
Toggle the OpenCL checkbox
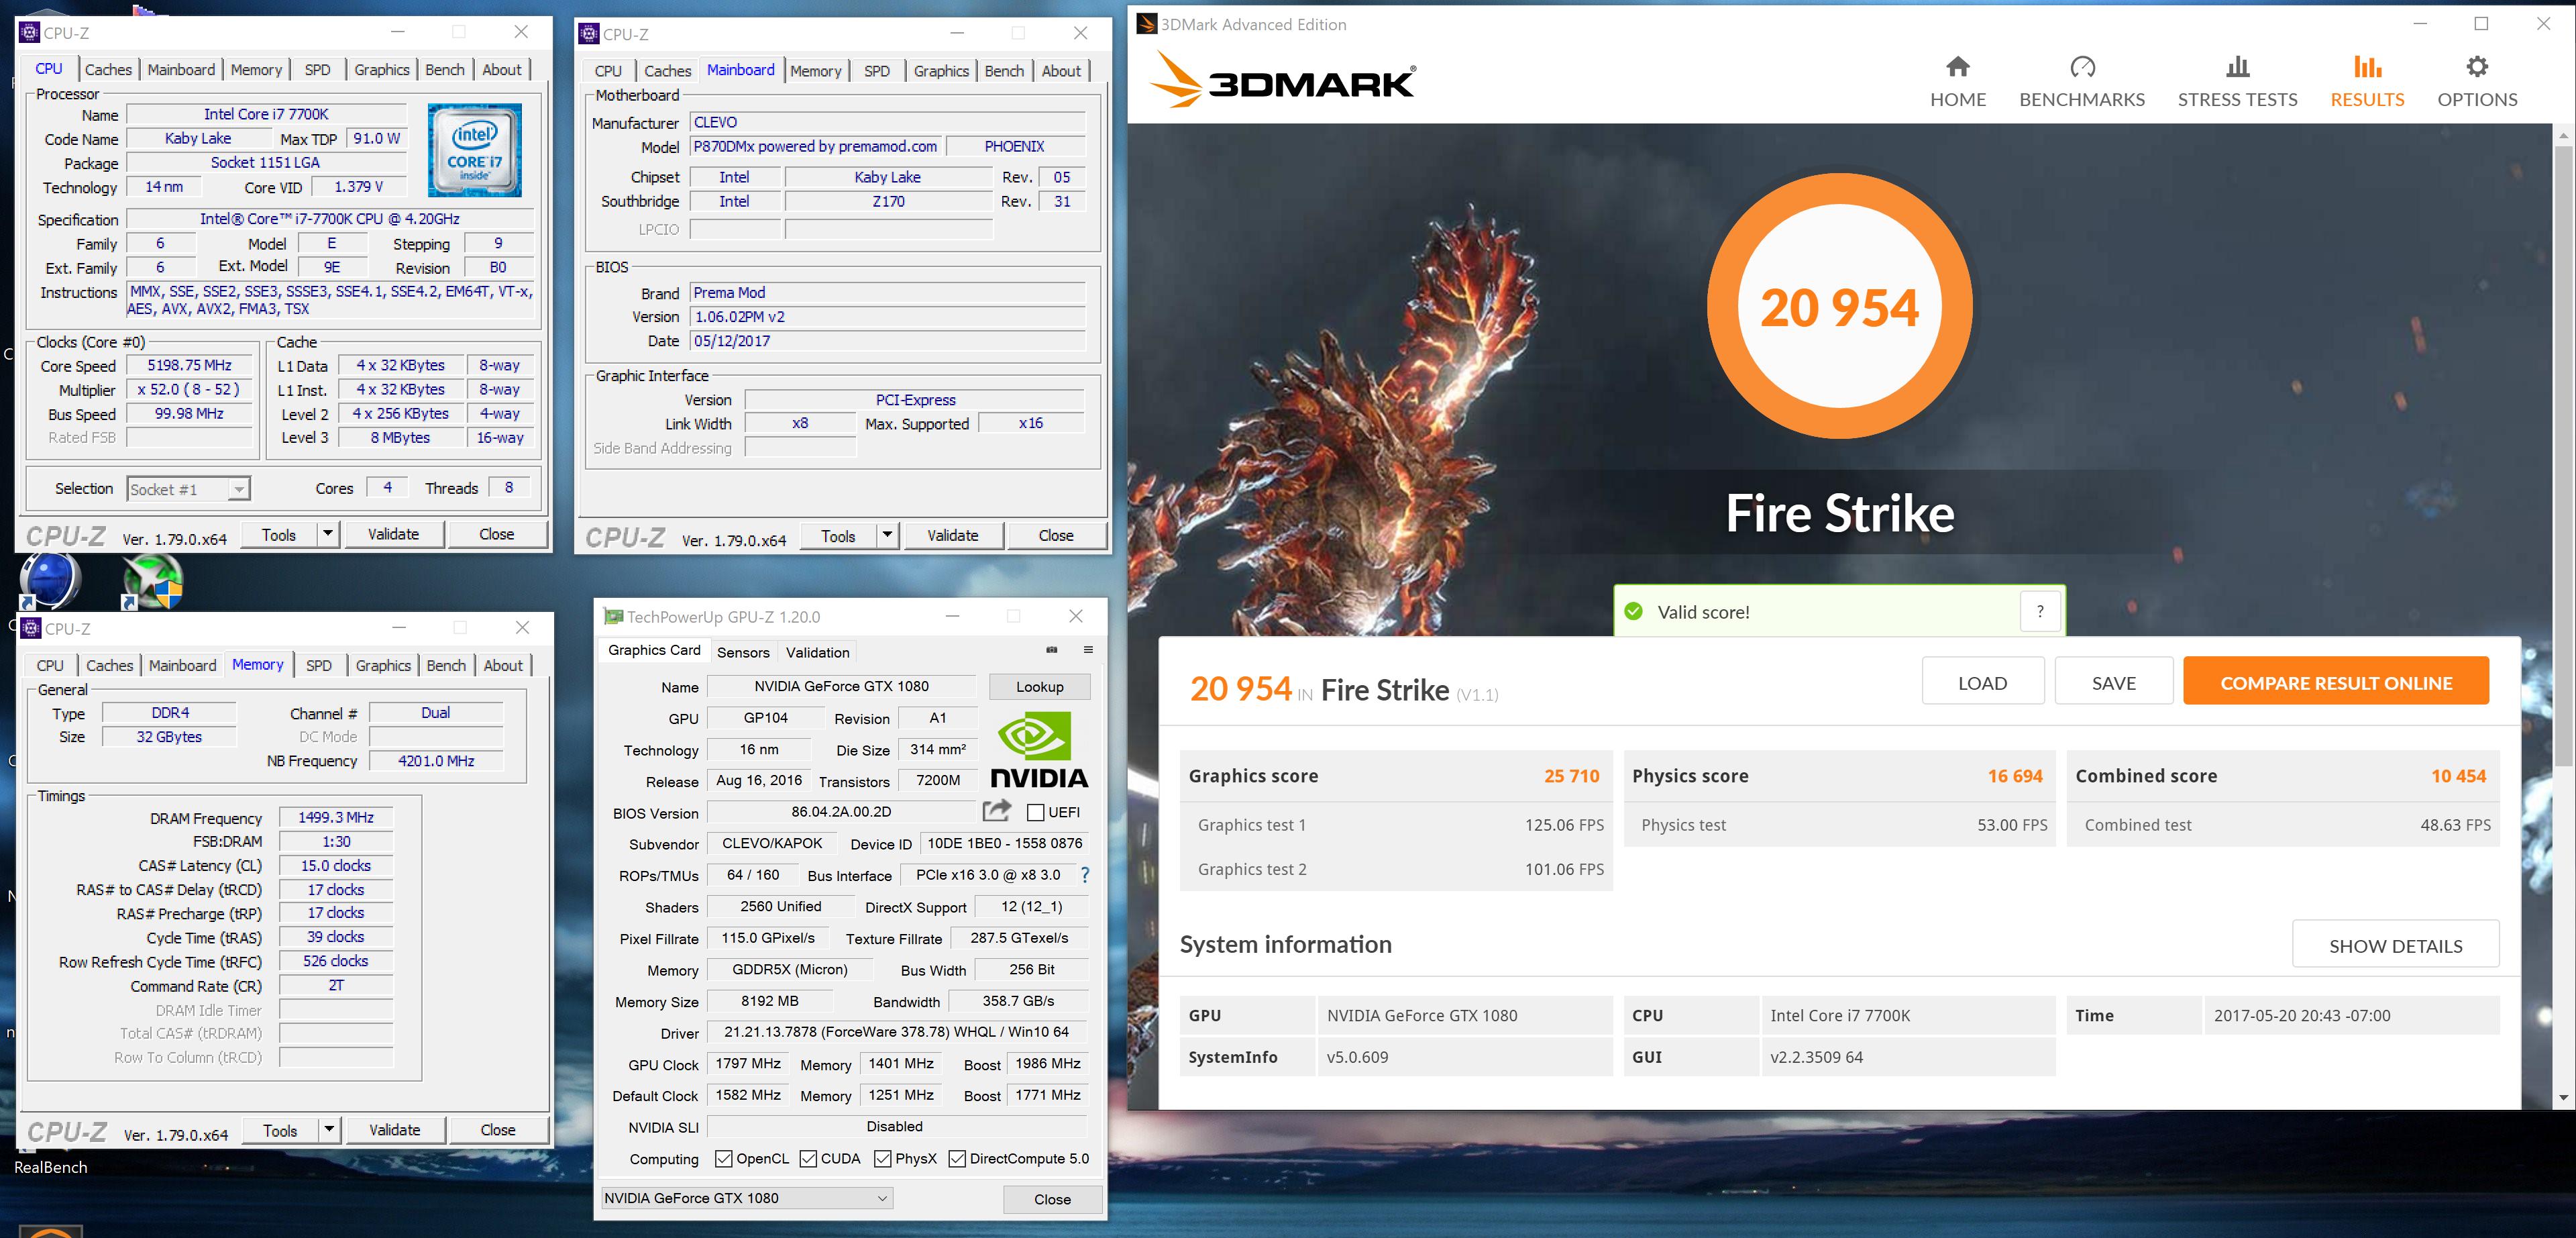pyautogui.click(x=724, y=1158)
